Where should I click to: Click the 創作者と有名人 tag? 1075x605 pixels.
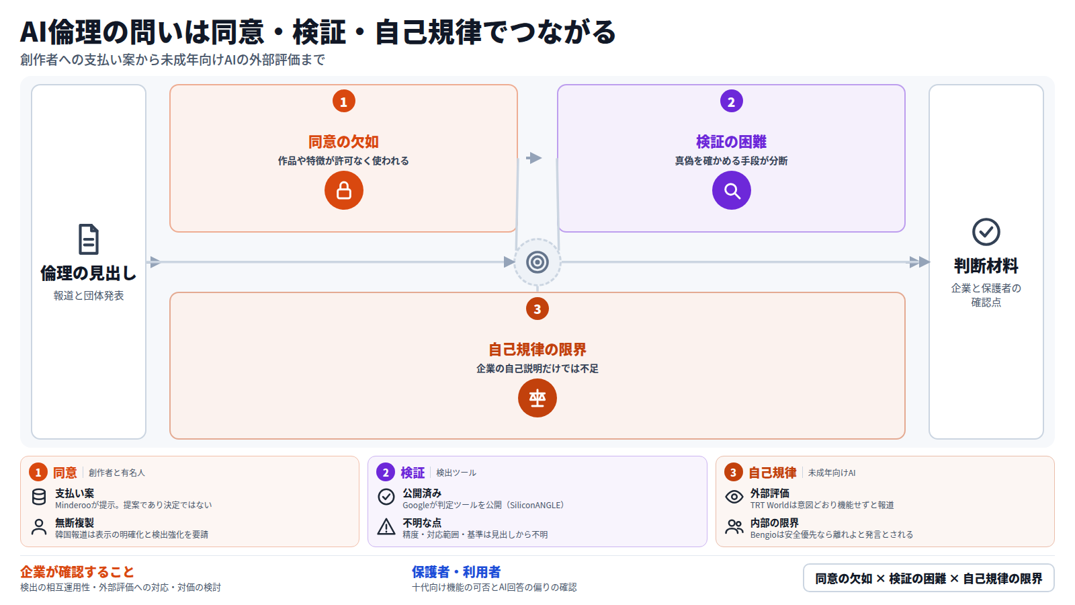(117, 473)
